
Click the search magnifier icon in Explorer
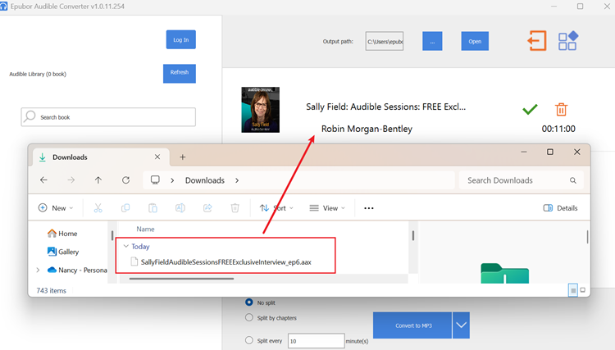tap(573, 180)
